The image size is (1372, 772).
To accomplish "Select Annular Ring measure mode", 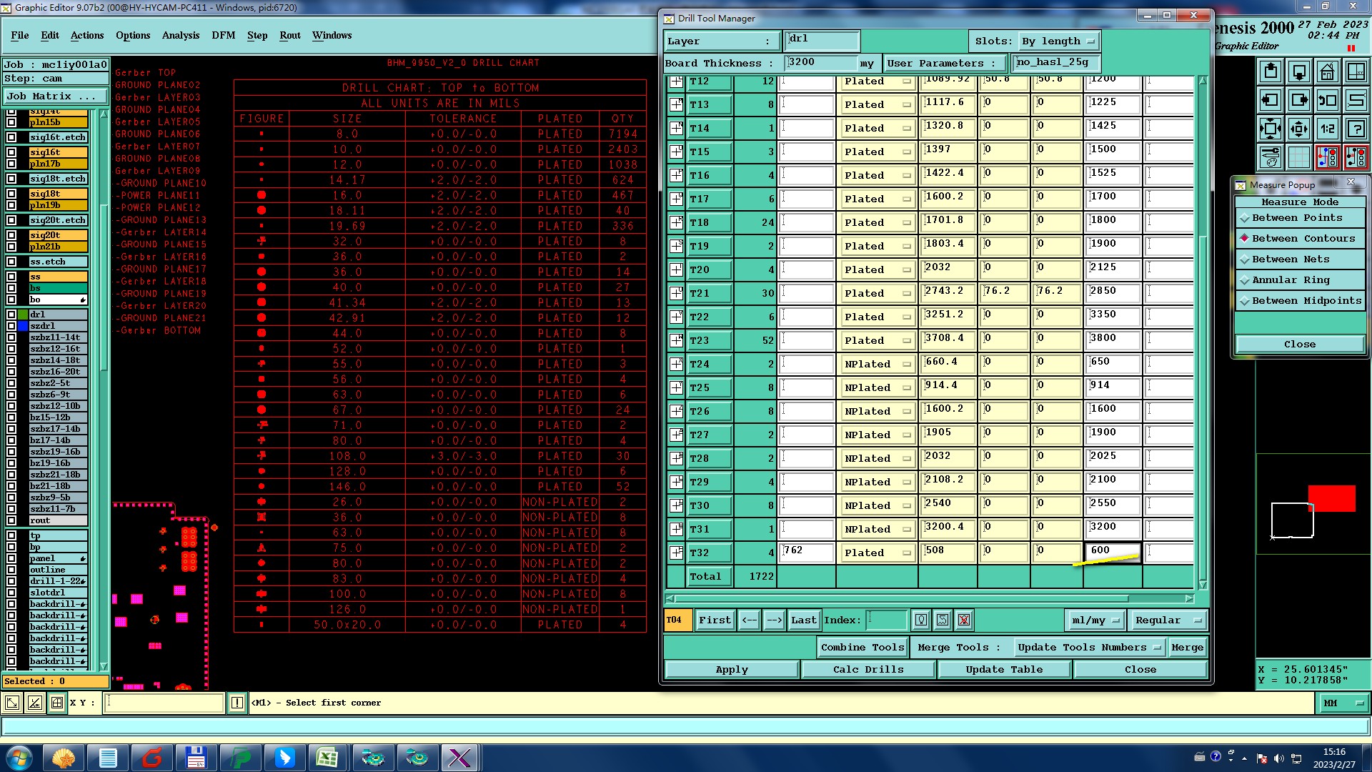I will (x=1291, y=280).
